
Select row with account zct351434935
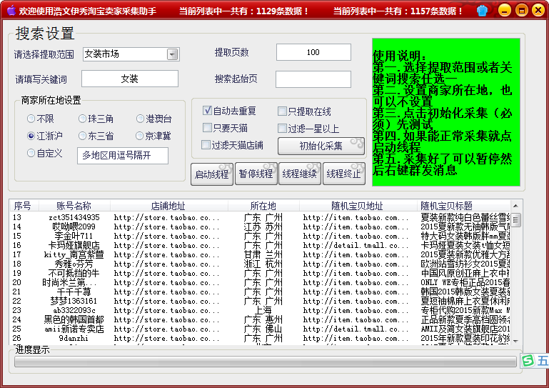point(261,218)
